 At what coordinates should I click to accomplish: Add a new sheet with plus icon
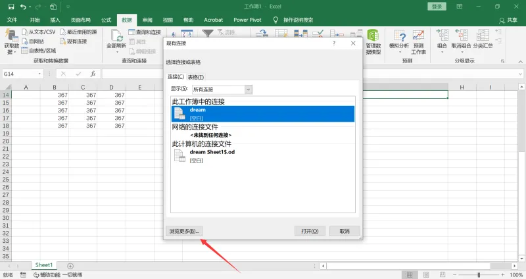pyautogui.click(x=70, y=266)
